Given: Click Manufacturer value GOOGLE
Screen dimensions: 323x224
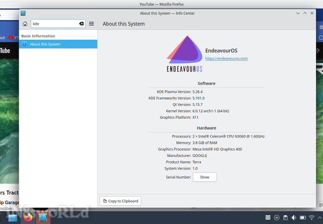Looking at the screenshot, I should coord(200,156).
